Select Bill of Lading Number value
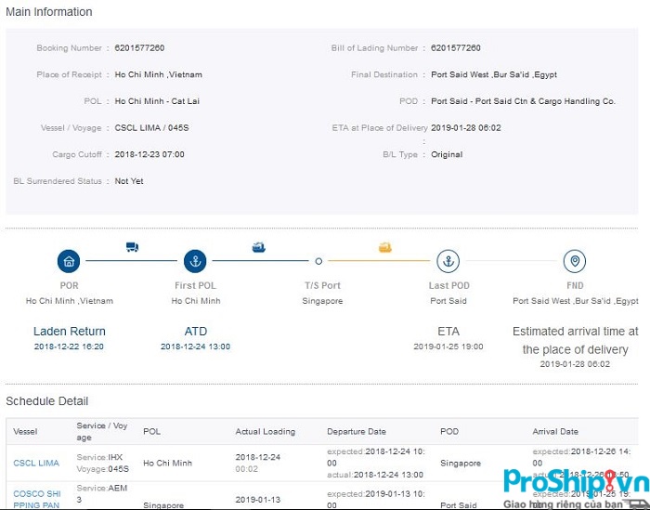This screenshot has width=650, height=510. [x=456, y=48]
